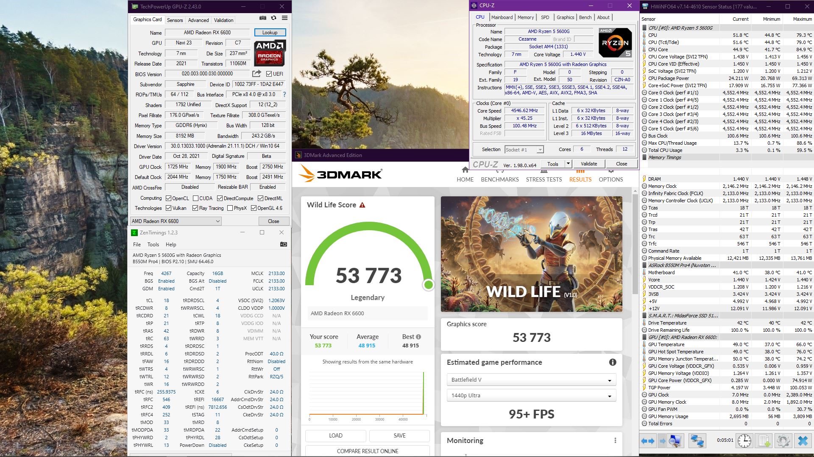Screen dimensions: 814x457
Task: Toggle the DirectCompute checkbox
Action: 220,198
